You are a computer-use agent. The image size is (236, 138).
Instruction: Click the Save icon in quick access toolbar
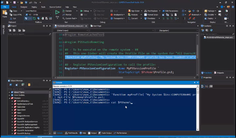coord(14,2)
